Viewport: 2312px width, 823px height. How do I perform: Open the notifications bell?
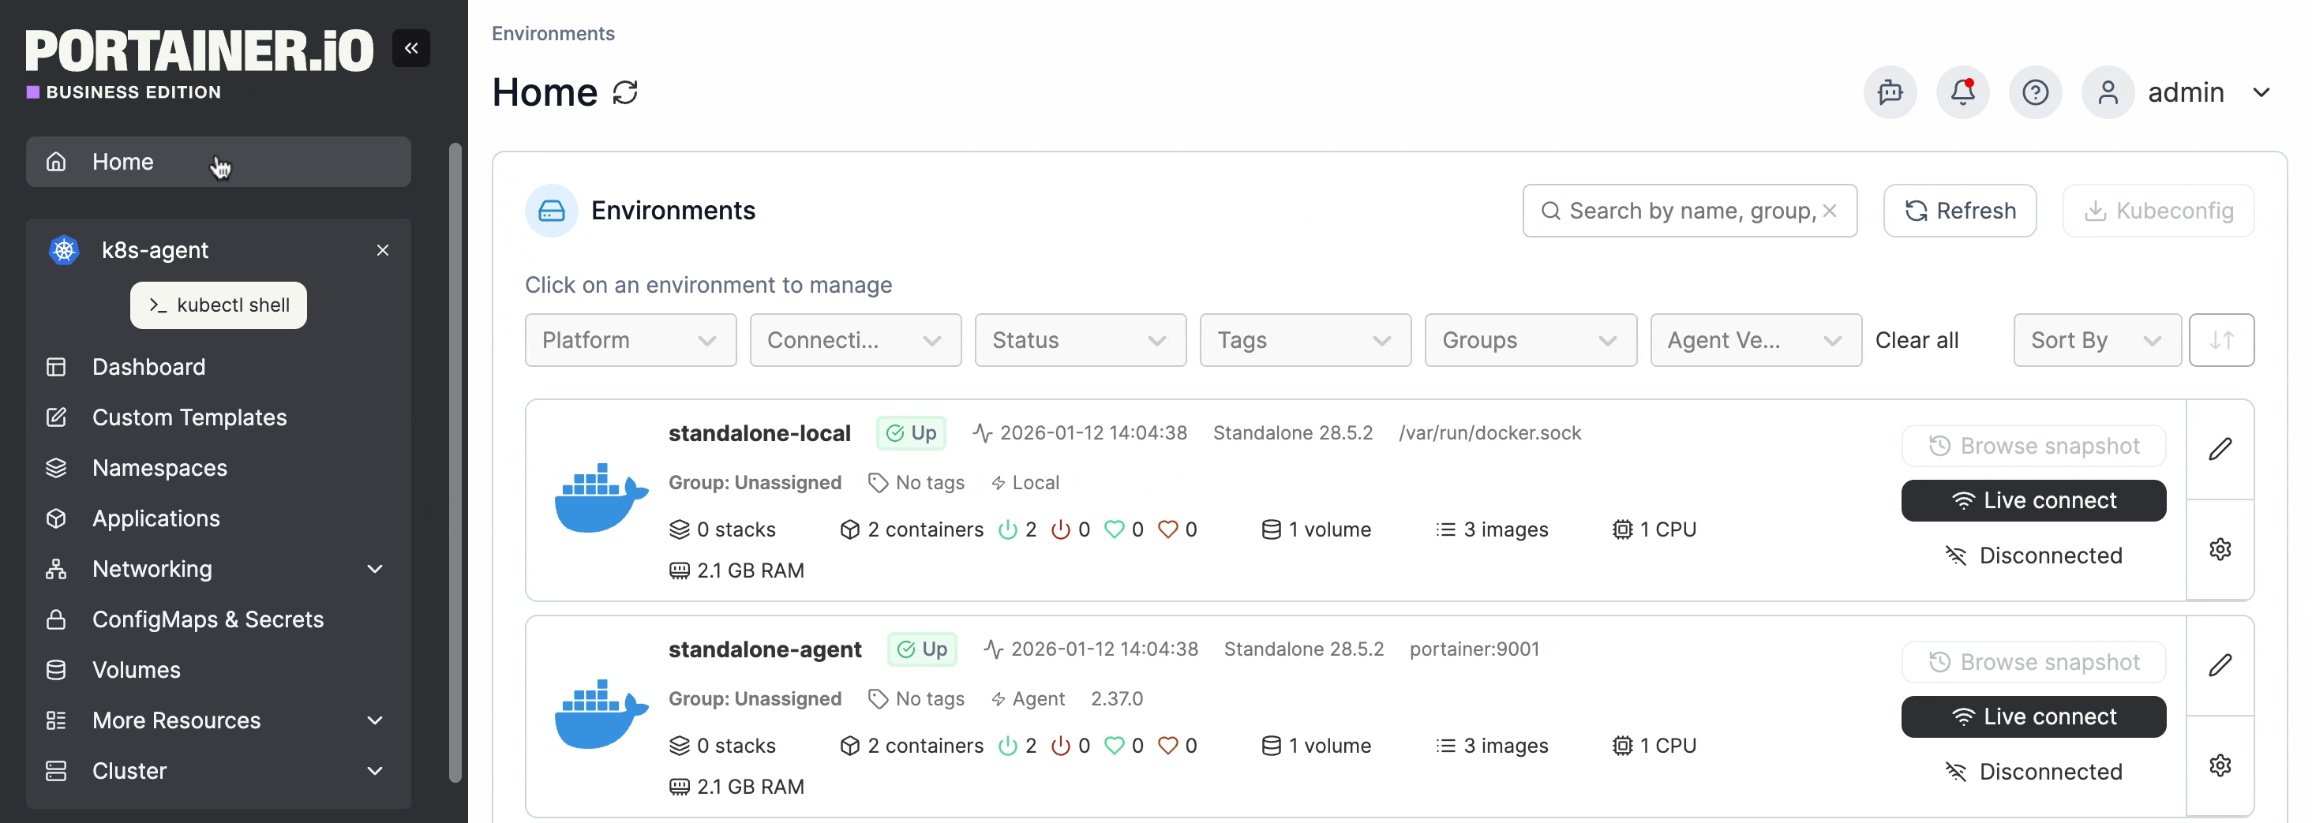coord(1962,92)
